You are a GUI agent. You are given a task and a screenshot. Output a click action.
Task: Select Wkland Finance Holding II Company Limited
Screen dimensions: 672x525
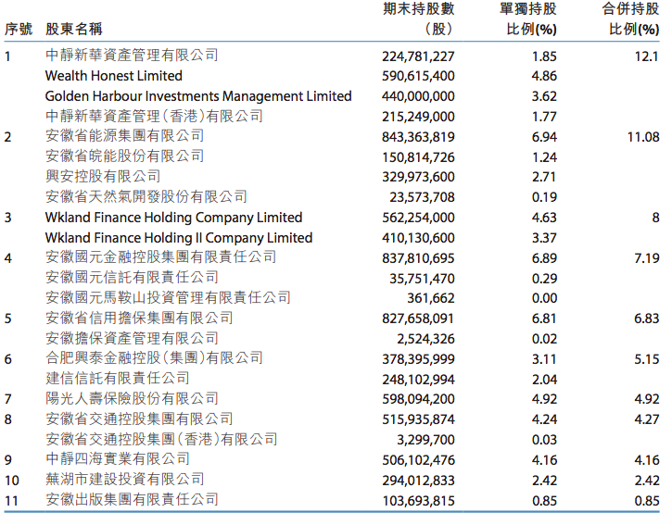(x=179, y=238)
